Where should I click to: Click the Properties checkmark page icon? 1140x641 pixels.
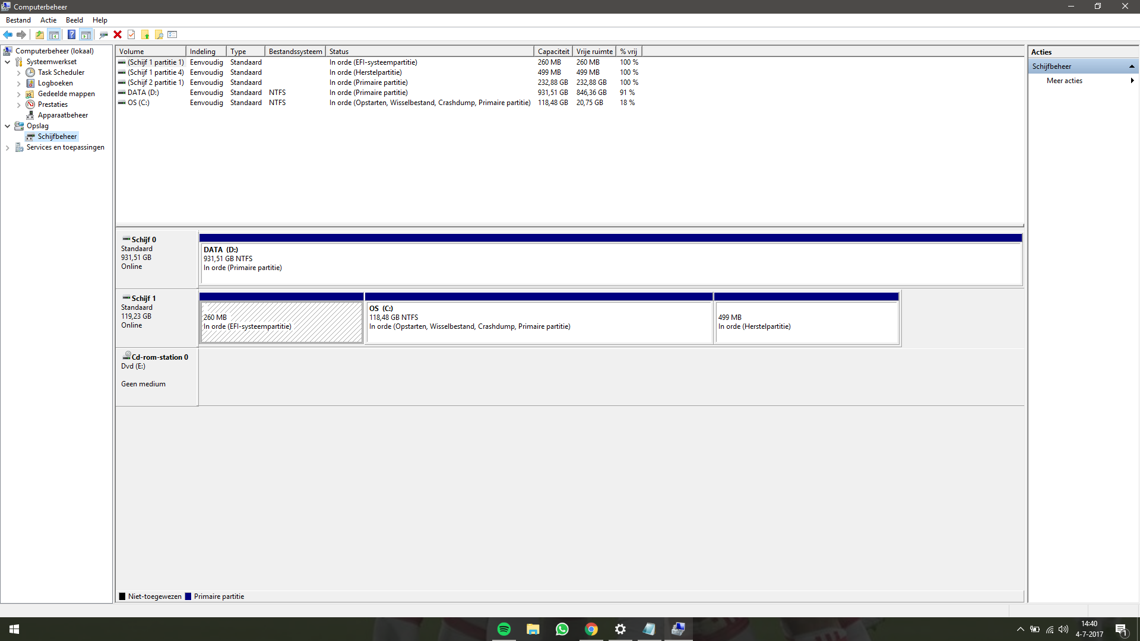[x=131, y=34]
